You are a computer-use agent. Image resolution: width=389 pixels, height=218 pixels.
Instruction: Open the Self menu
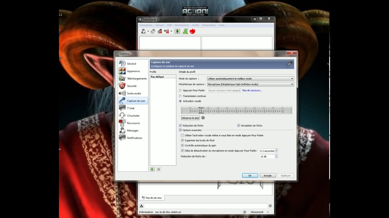[169, 25]
